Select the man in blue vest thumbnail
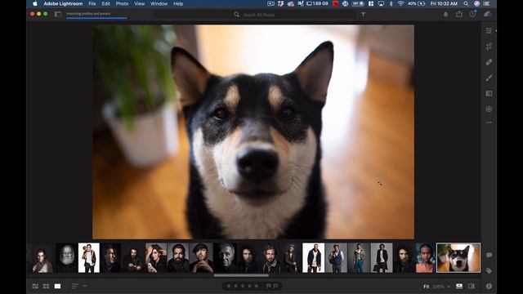Screen dimensions: 523x294 tap(336, 258)
